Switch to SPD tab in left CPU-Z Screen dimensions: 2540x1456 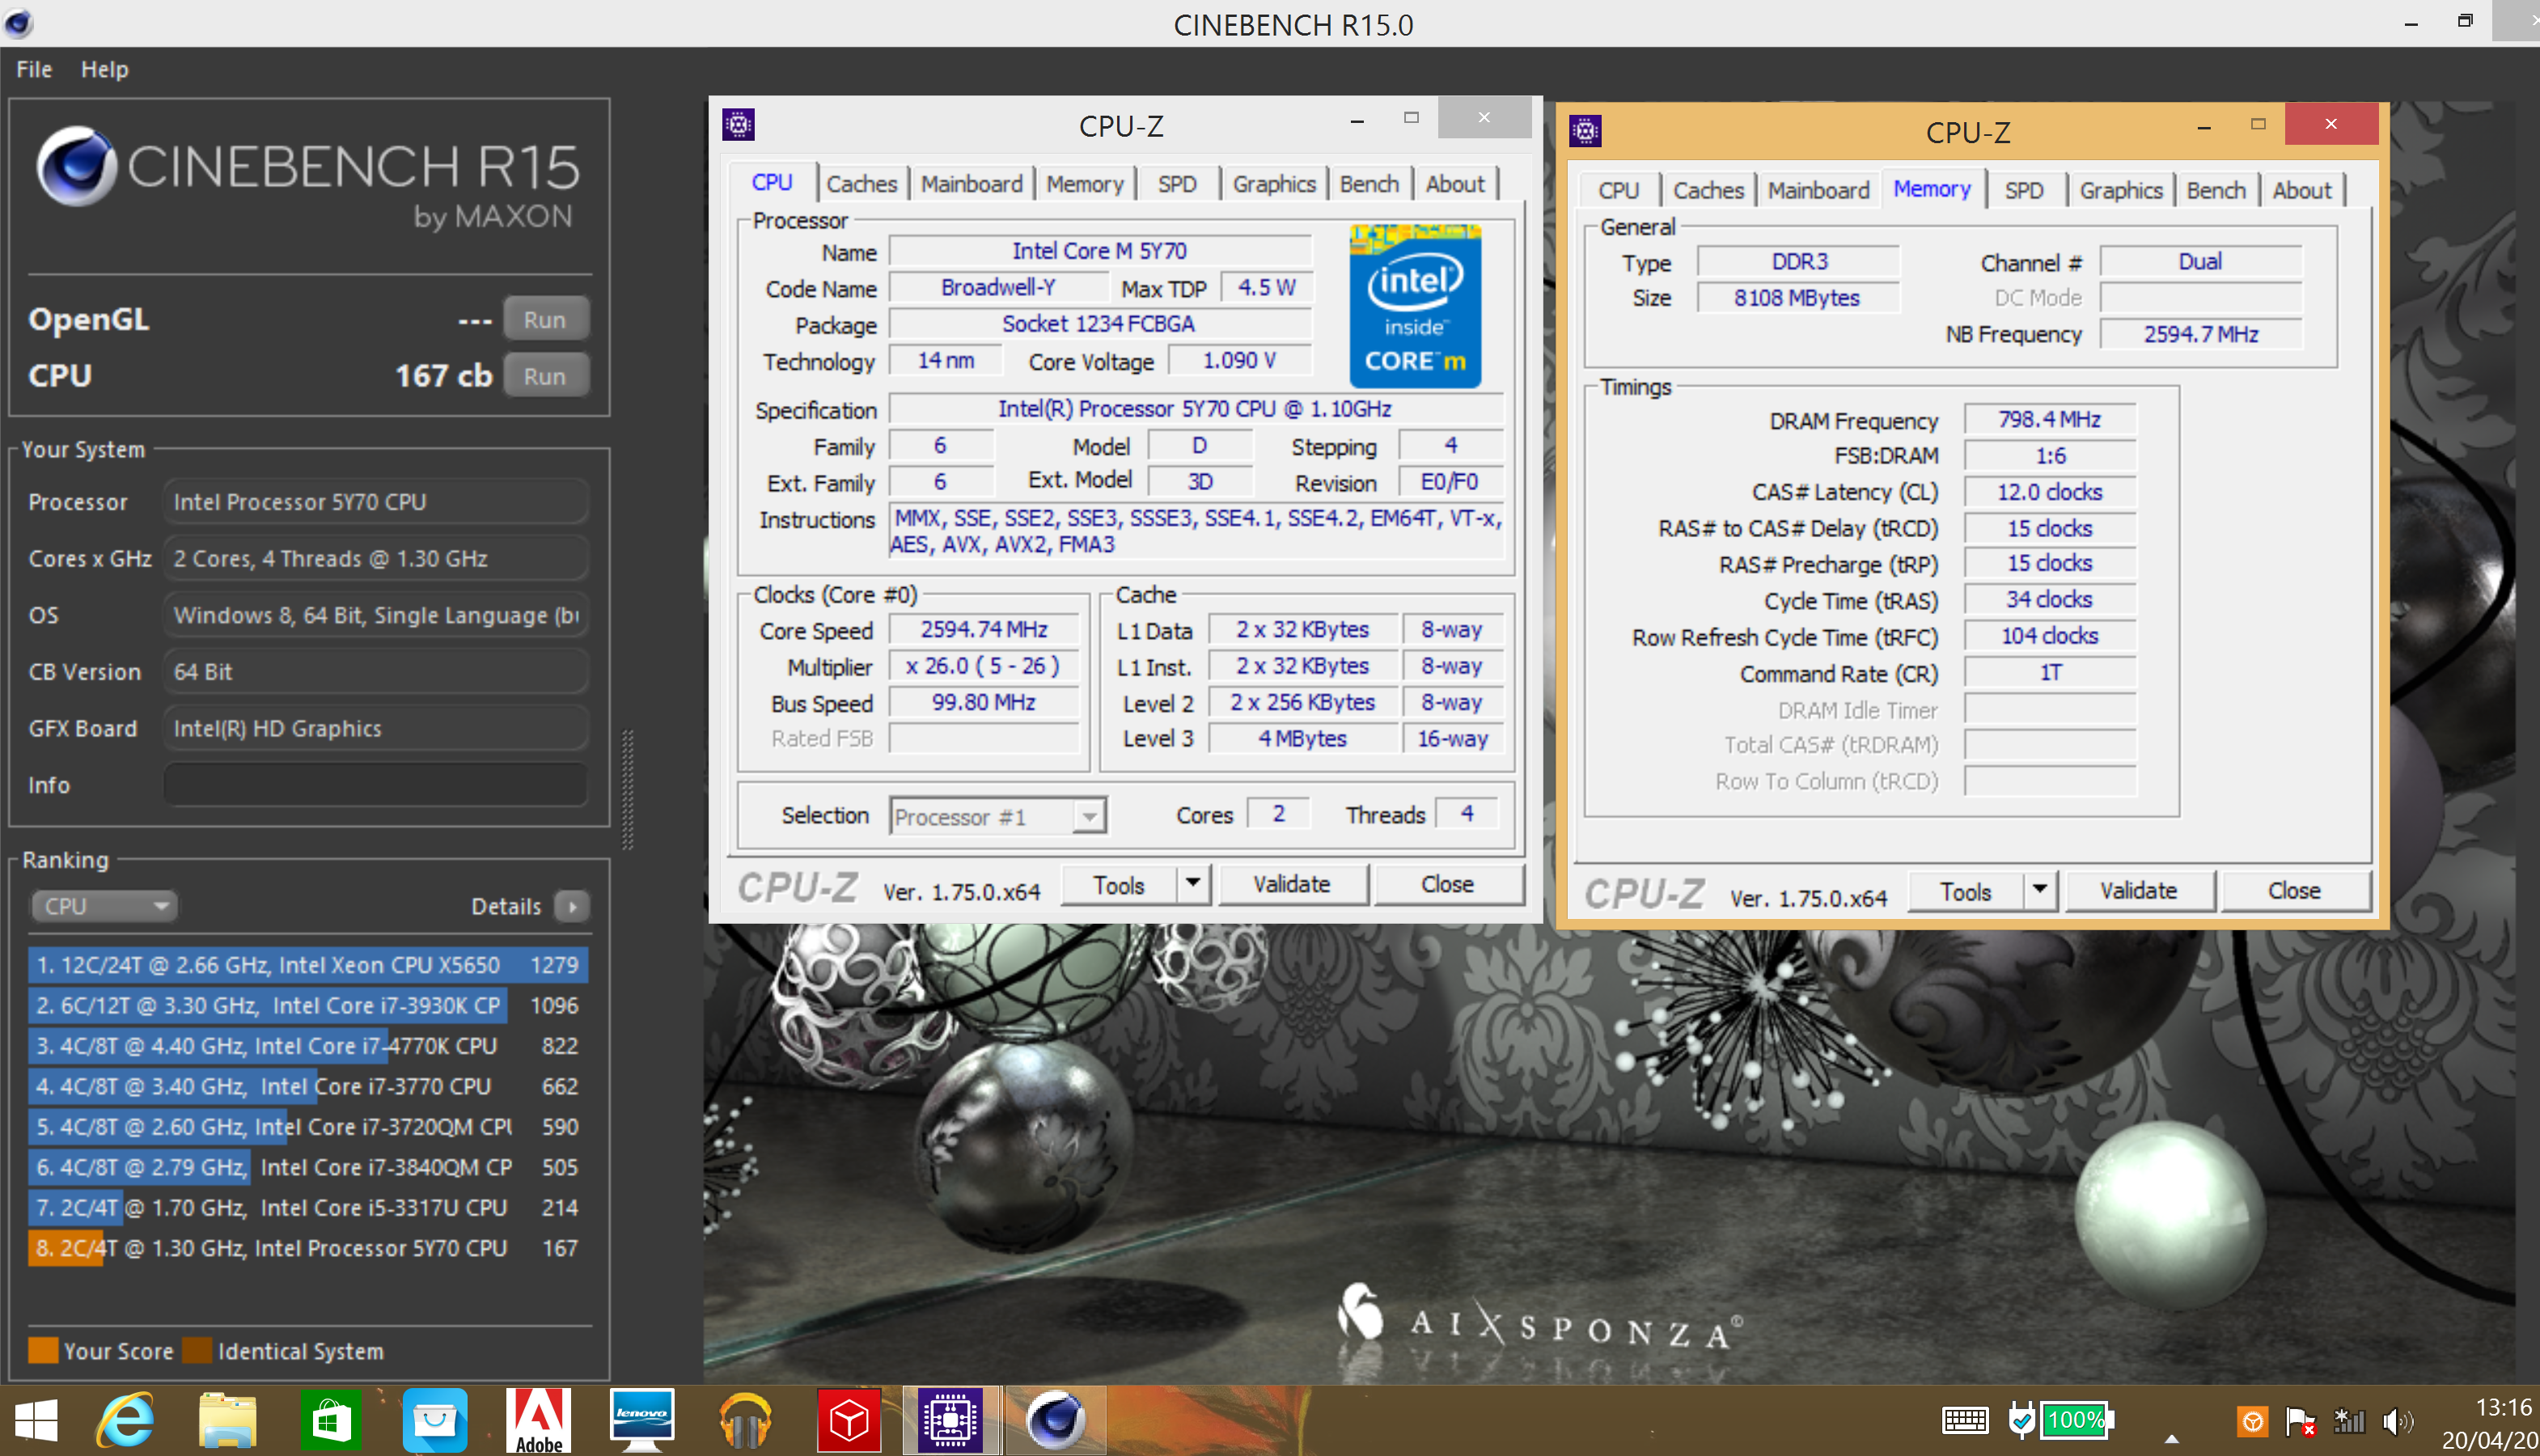(x=1177, y=184)
